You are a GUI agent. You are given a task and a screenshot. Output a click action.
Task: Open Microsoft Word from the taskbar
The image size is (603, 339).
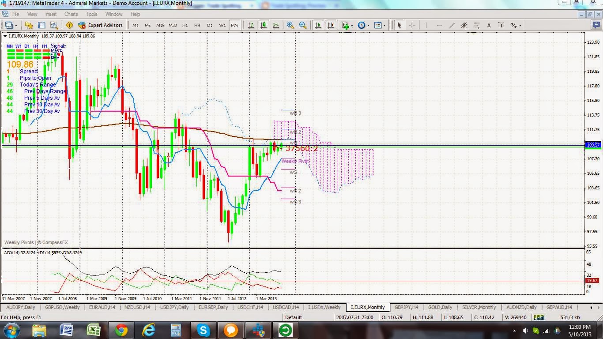click(x=67, y=330)
